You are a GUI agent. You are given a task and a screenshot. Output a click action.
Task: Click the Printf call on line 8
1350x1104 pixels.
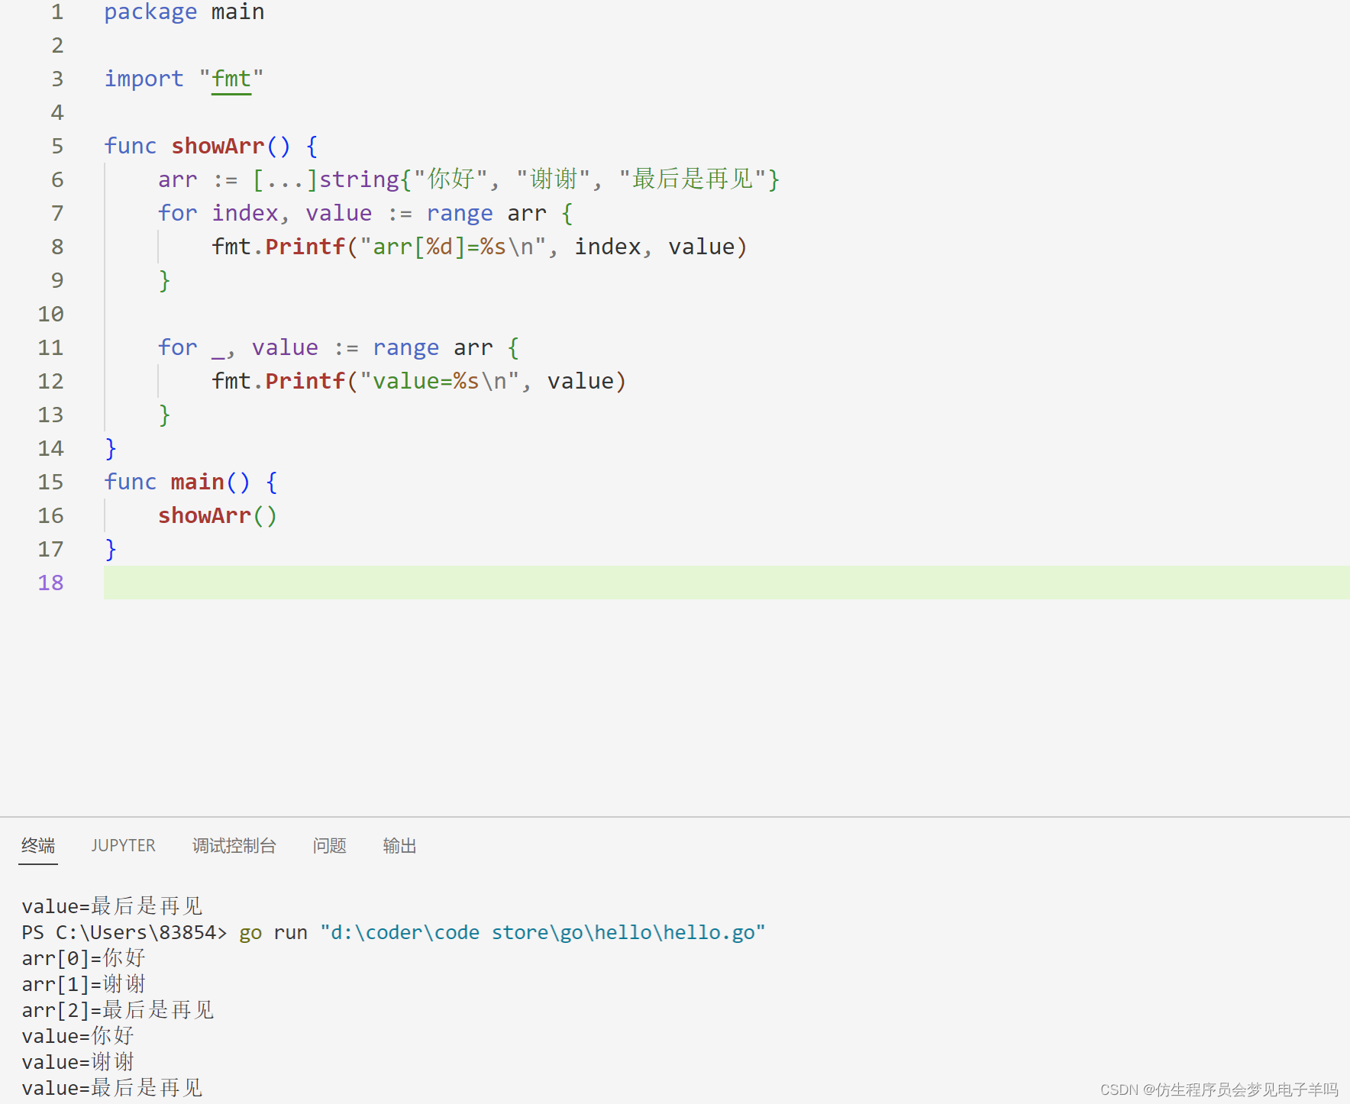pos(305,247)
